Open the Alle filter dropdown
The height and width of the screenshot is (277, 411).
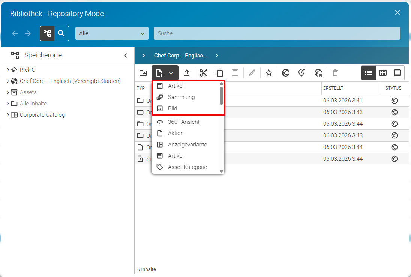(x=112, y=33)
